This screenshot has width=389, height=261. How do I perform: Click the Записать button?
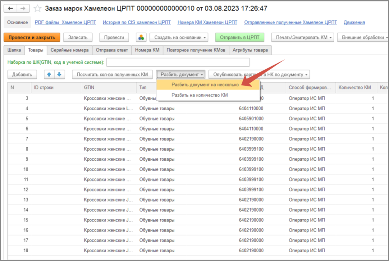click(78, 38)
